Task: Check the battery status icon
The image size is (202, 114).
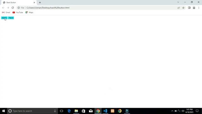Action: point(176,111)
